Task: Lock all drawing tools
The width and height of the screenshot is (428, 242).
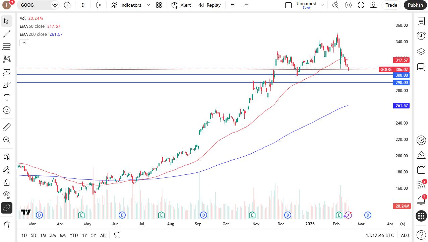Action: click(x=6, y=182)
